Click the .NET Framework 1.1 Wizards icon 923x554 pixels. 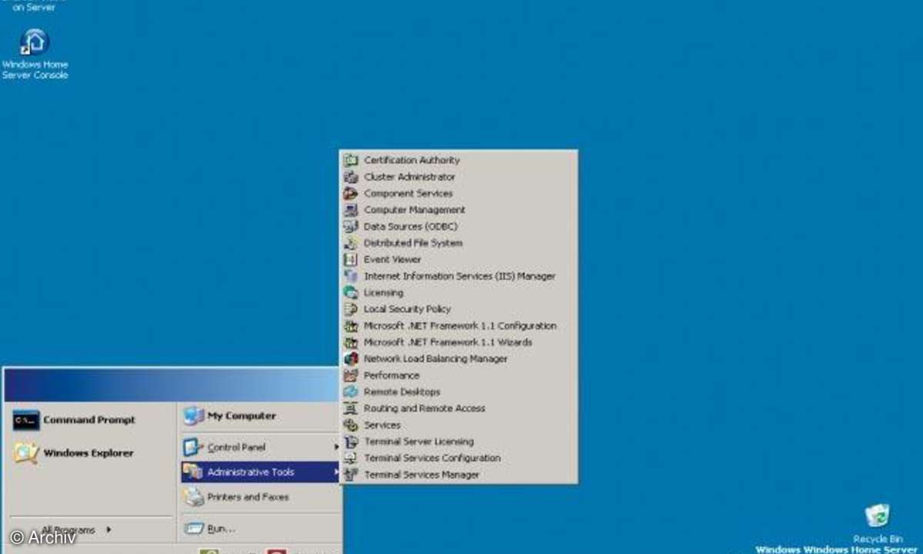pyautogui.click(x=351, y=342)
